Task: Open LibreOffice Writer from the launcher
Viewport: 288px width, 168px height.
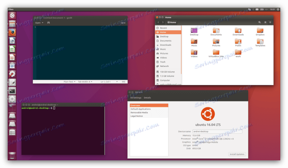Action: pyautogui.click(x=12, y=41)
